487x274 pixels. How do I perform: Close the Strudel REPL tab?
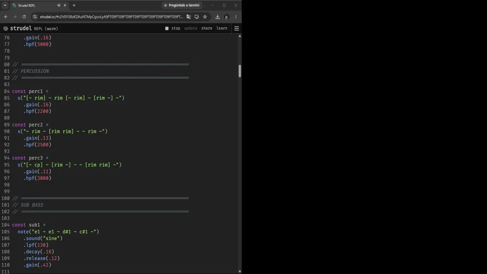tap(65, 5)
